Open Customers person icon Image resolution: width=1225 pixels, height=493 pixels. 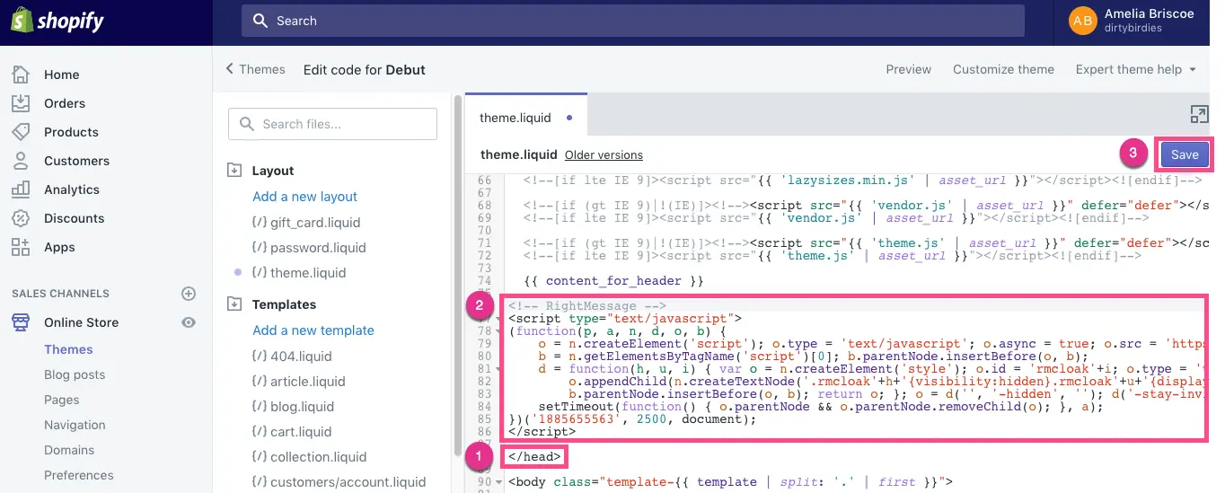coord(21,161)
